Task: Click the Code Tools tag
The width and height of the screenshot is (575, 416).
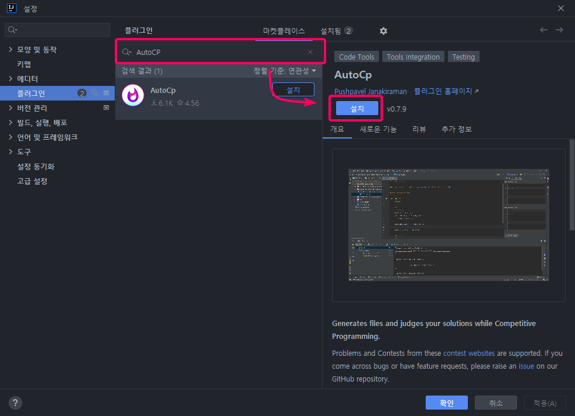Action: [x=357, y=57]
